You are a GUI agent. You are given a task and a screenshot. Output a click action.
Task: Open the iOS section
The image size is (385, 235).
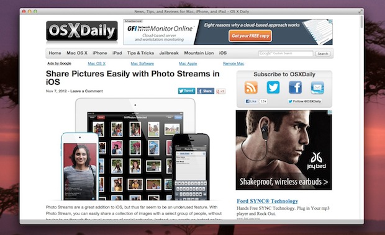[x=223, y=53]
